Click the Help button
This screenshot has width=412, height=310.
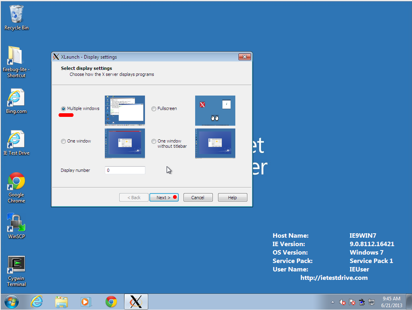[x=233, y=198]
